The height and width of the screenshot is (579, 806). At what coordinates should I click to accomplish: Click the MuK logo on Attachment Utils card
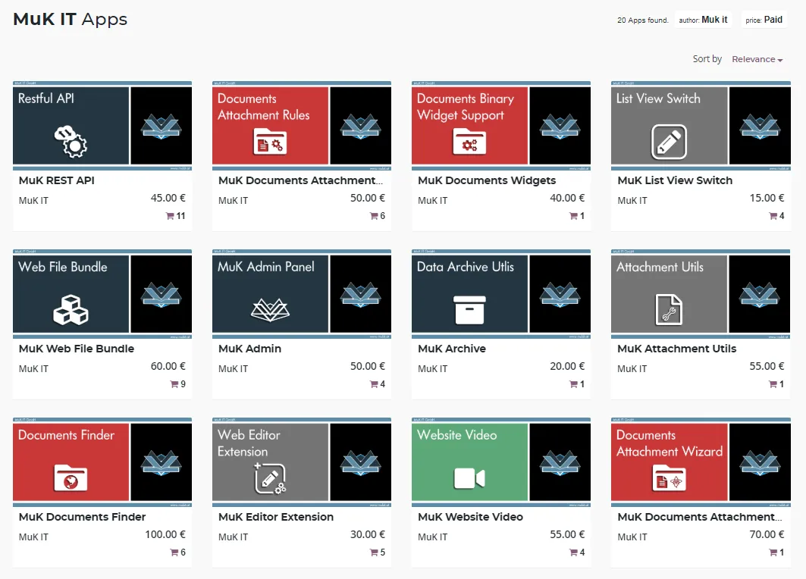759,295
